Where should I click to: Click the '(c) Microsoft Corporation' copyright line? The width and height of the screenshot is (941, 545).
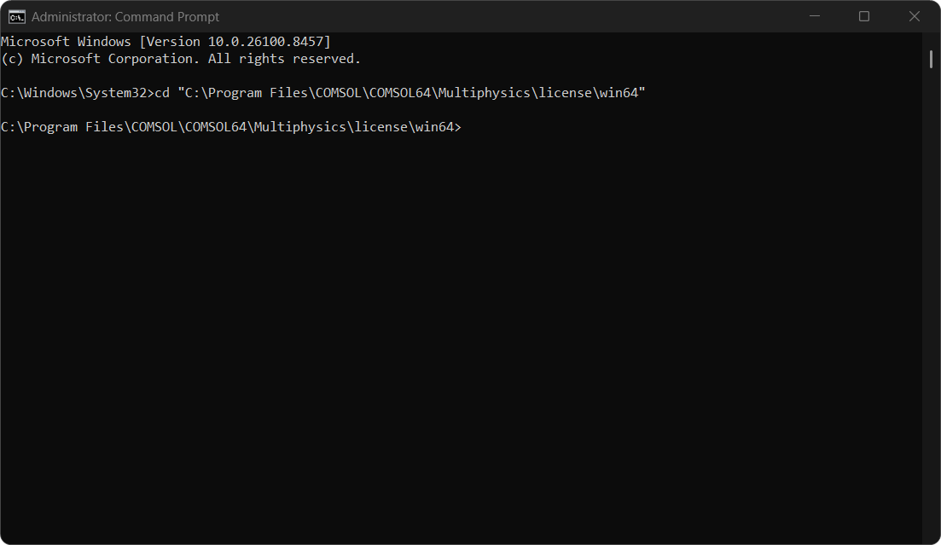[100, 59]
